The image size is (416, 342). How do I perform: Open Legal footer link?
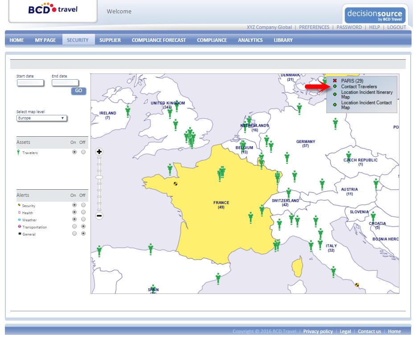tap(345, 331)
